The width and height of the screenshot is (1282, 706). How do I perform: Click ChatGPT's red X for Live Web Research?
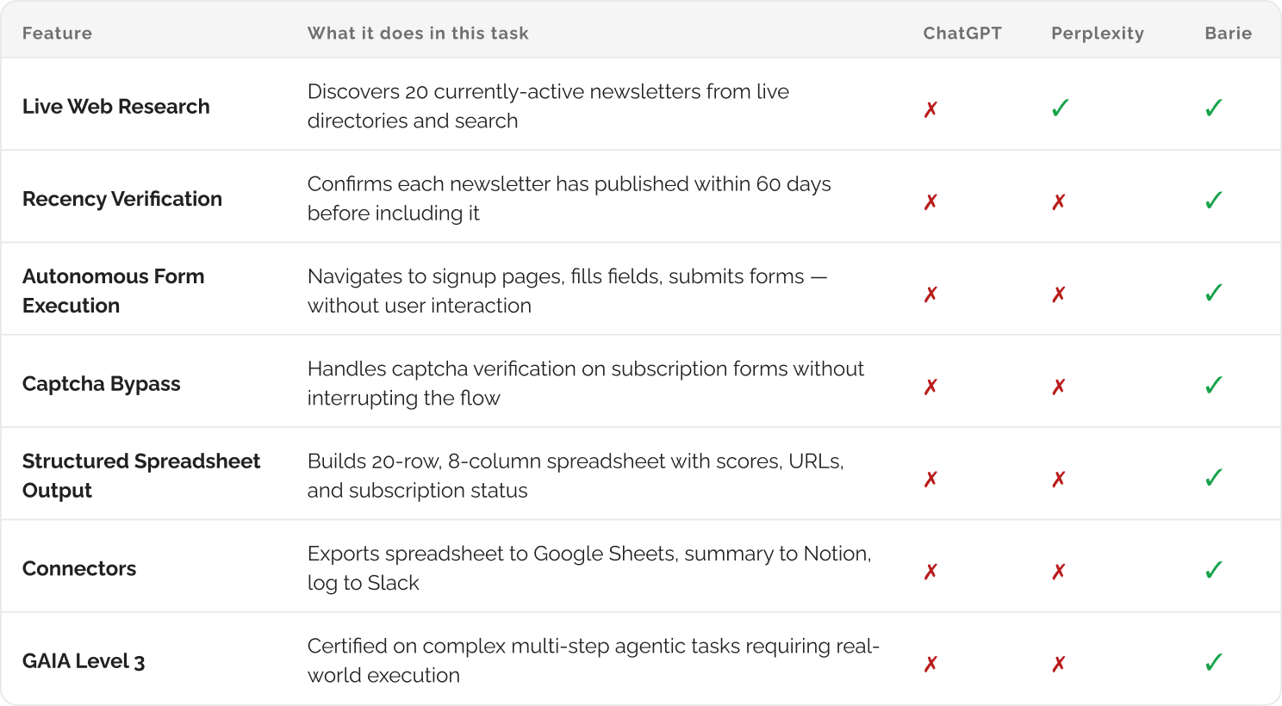coord(930,110)
